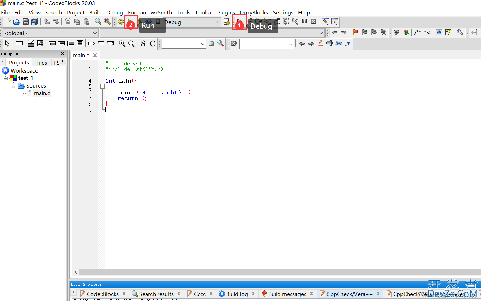Build the project with the gear icon
The image size is (481, 301).
pyautogui.click(x=121, y=22)
